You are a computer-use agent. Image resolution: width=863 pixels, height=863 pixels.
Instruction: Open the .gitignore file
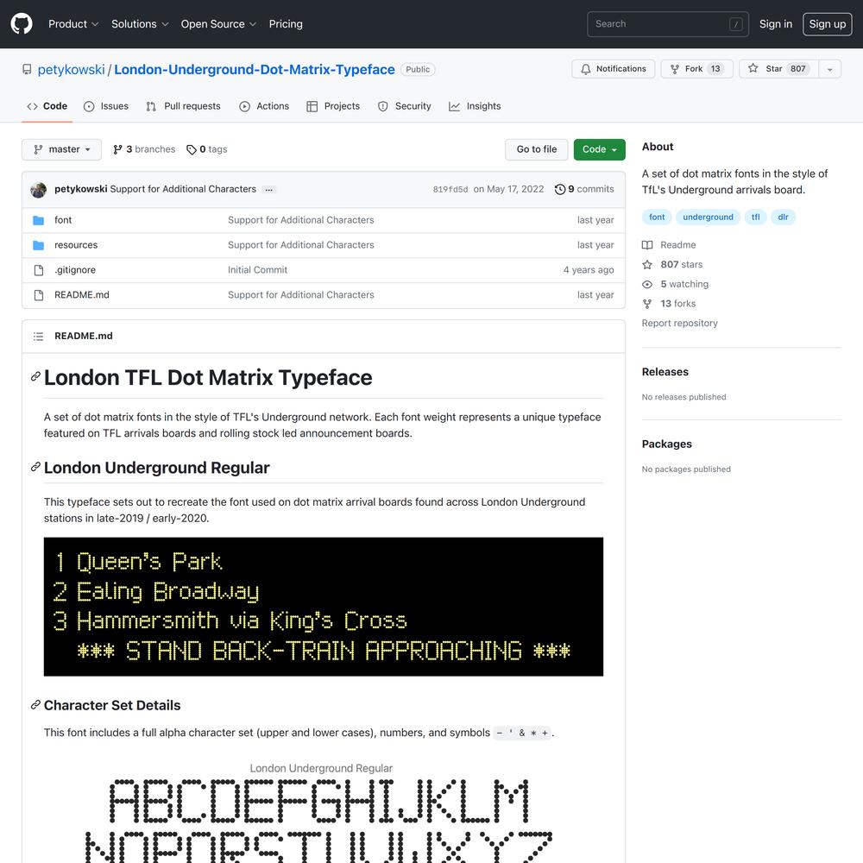point(75,269)
